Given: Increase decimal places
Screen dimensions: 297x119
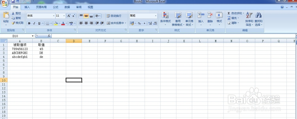Looking at the screenshot, I should point(150,23).
